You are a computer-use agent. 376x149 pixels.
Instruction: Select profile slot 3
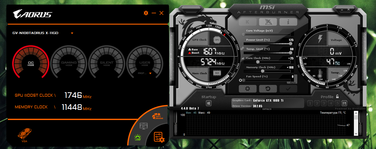[x=324, y=103]
